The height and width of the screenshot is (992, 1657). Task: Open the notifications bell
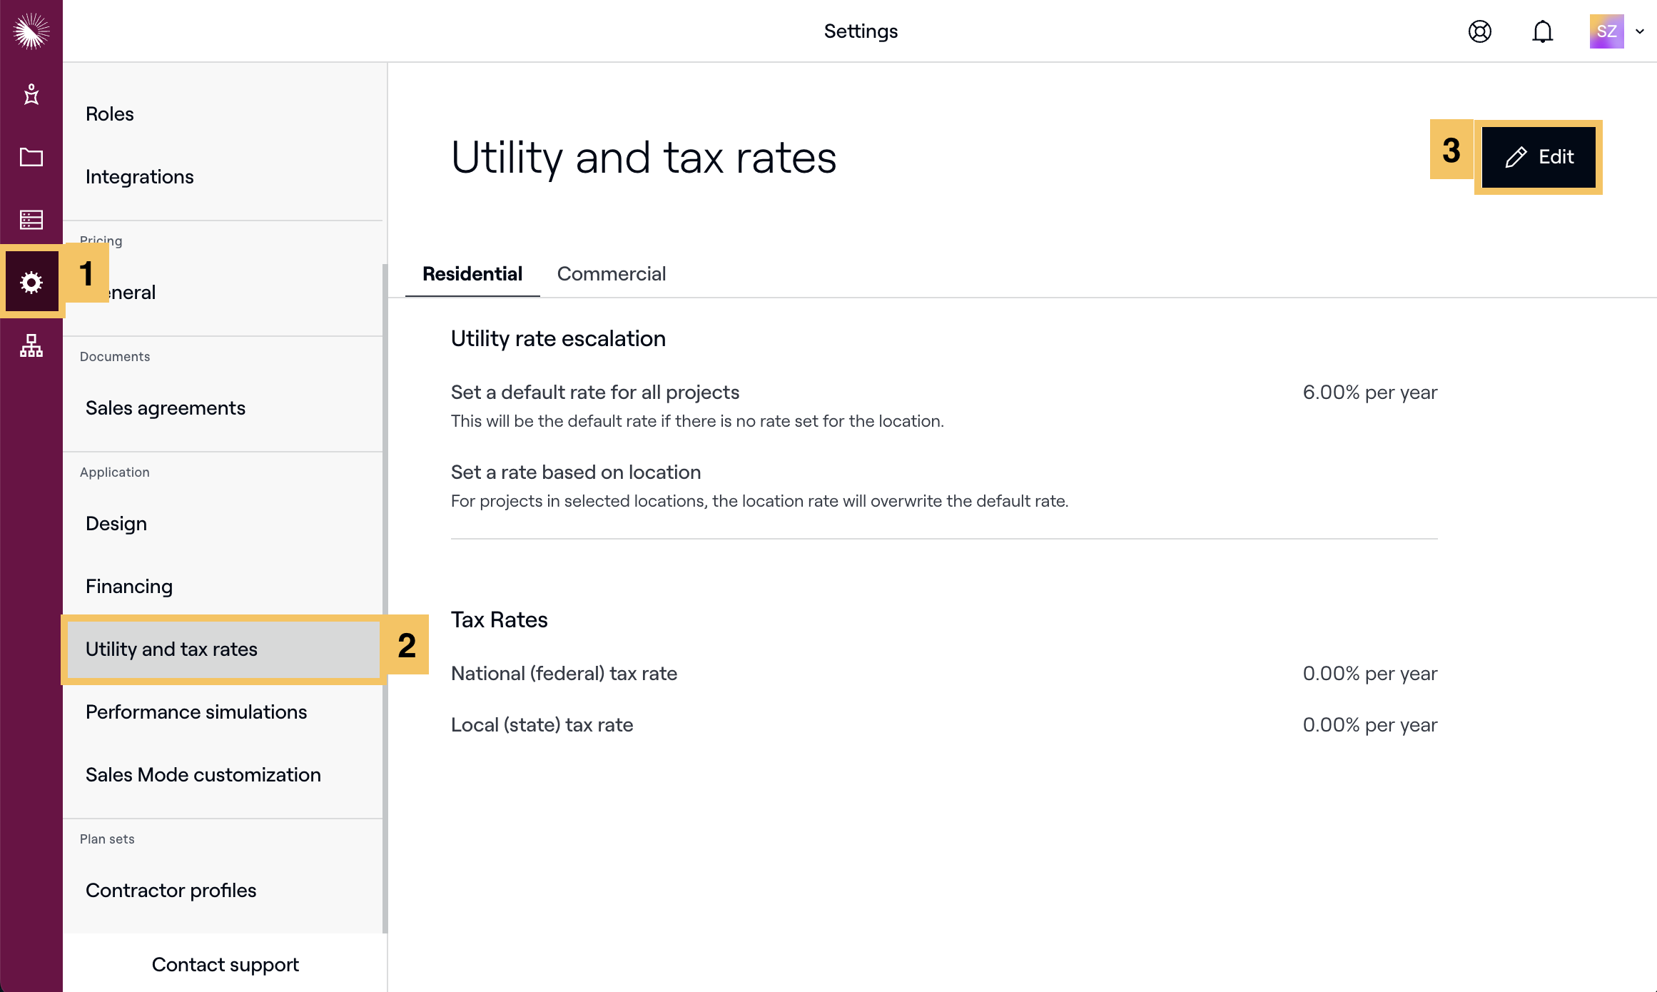coord(1542,31)
